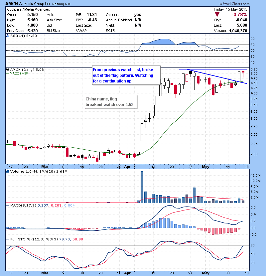Click the Cyclicals / Media Agencies sector text
266x276 pixels.
tap(29, 9)
